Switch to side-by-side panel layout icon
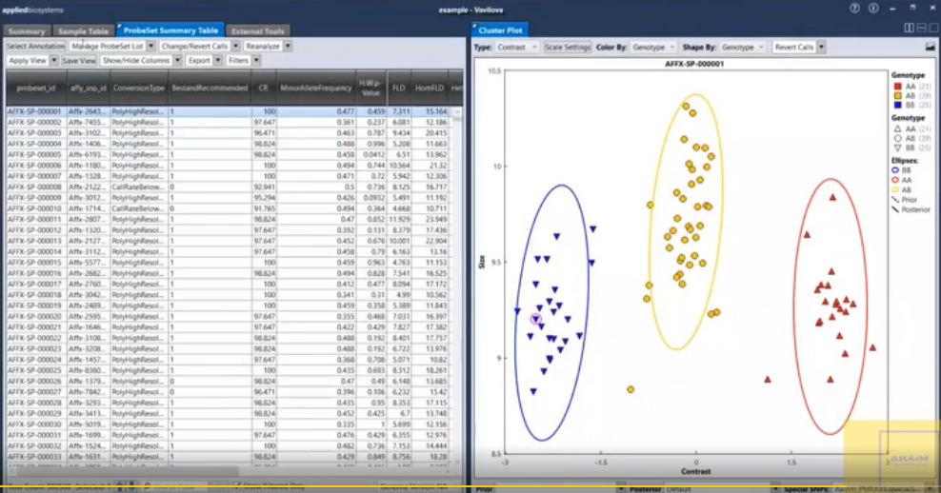The width and height of the screenshot is (941, 493). click(910, 29)
